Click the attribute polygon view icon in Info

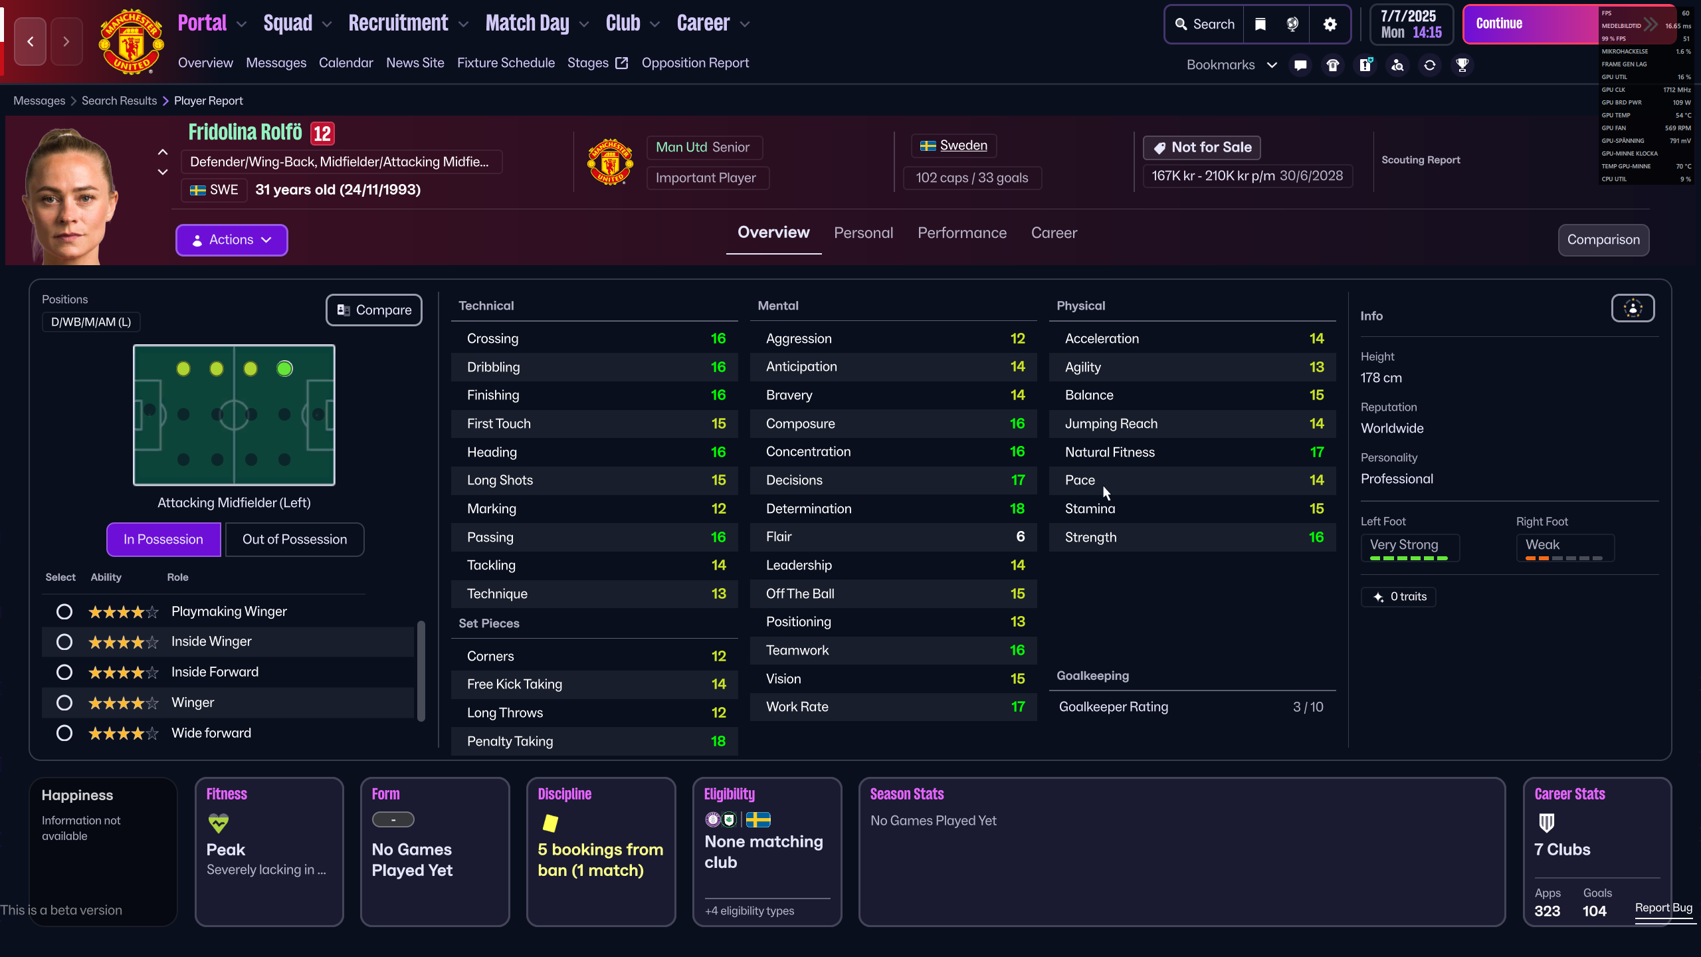point(1633,308)
